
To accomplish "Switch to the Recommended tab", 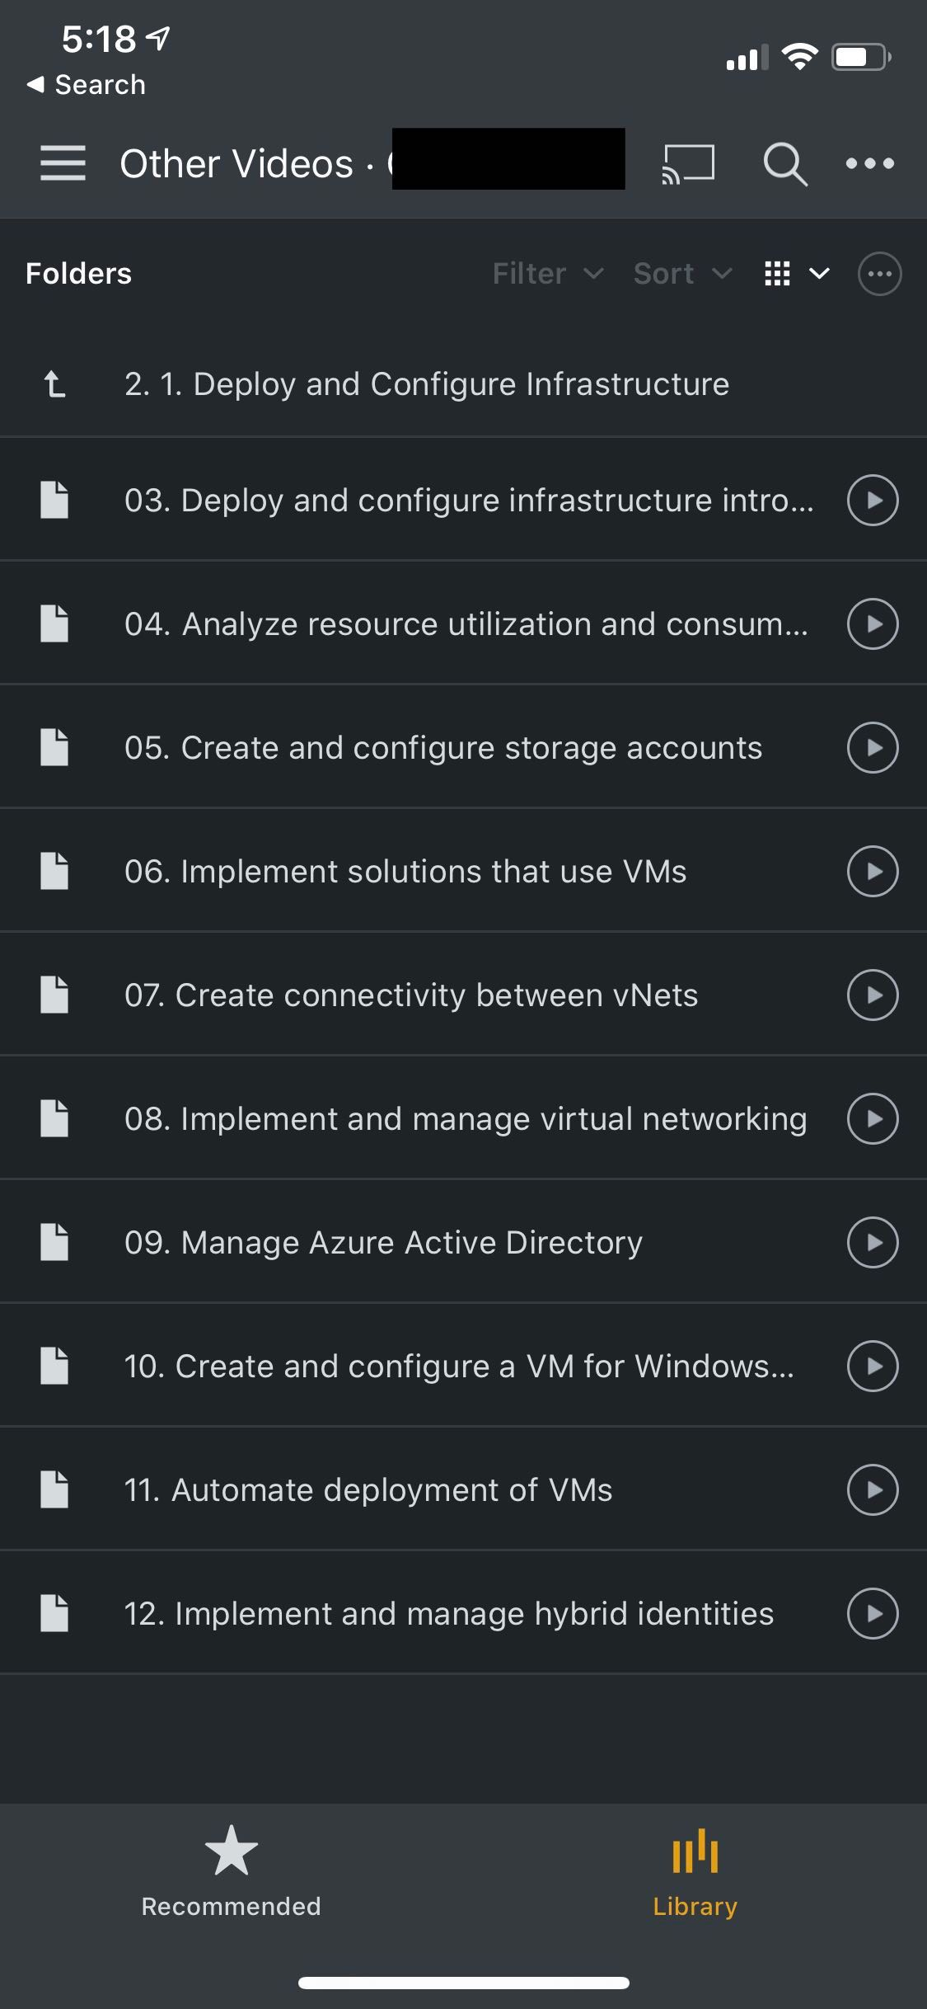I will click(231, 1872).
